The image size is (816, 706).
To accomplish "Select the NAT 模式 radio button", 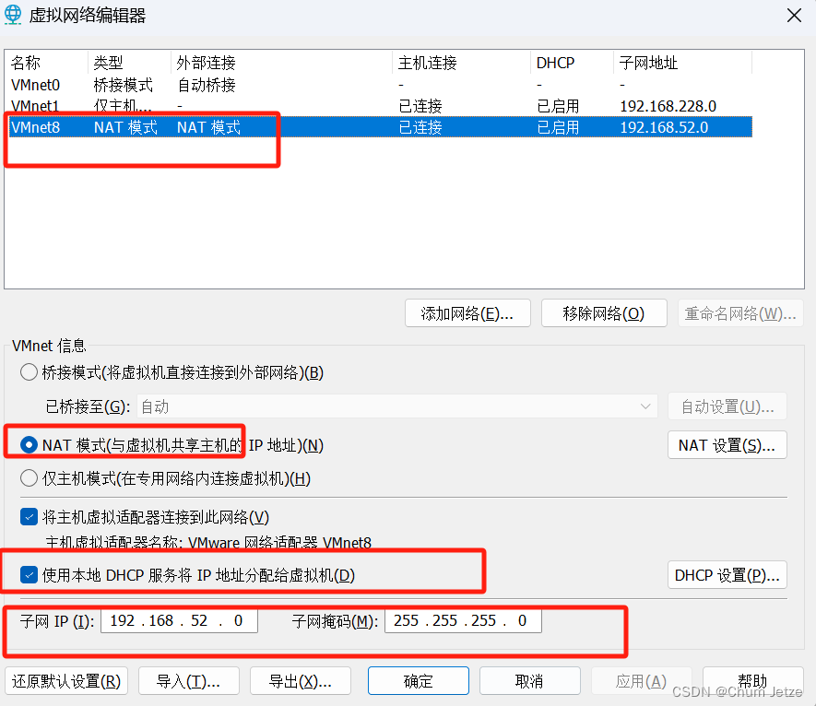I will tap(29, 445).
